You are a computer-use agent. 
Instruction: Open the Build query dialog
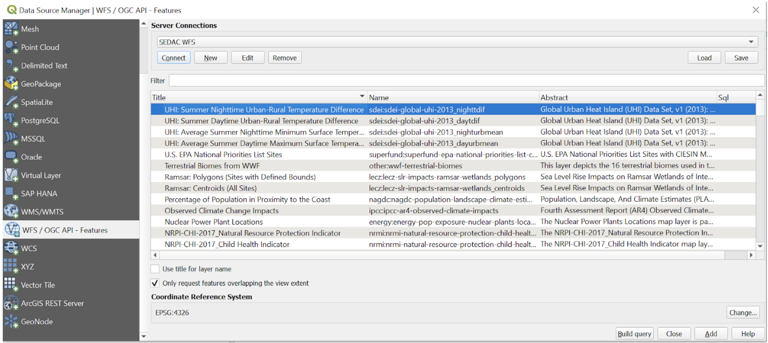pos(634,334)
